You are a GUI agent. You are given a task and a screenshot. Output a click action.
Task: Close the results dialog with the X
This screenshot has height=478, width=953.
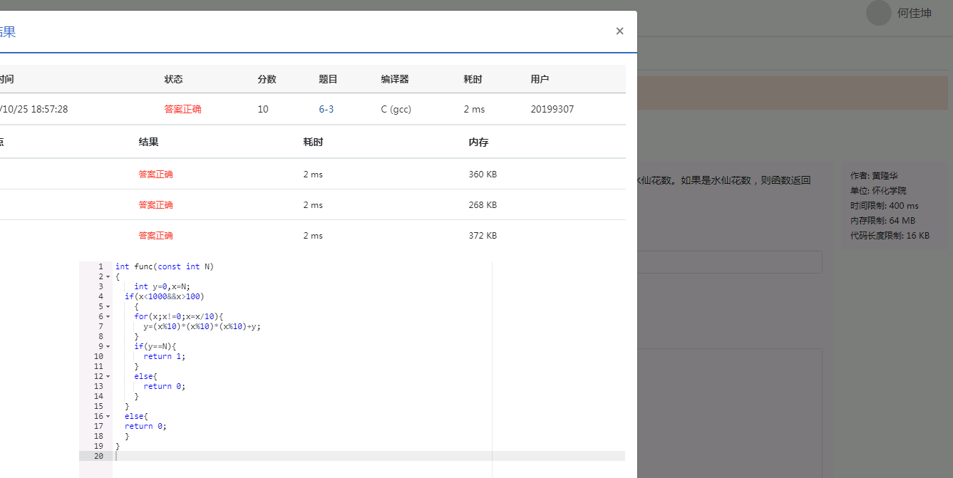tap(619, 31)
